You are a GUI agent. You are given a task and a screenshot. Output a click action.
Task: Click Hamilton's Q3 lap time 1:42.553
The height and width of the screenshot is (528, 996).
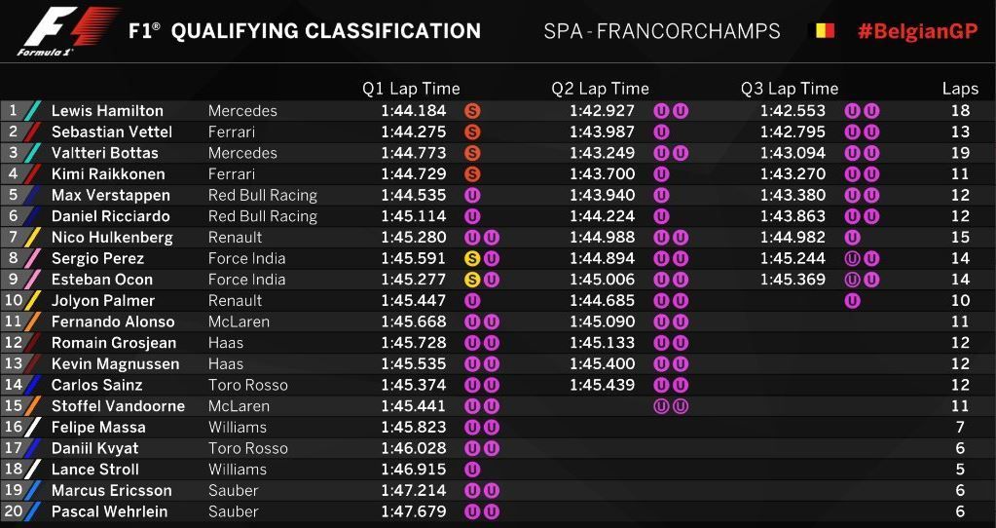pyautogui.click(x=793, y=111)
